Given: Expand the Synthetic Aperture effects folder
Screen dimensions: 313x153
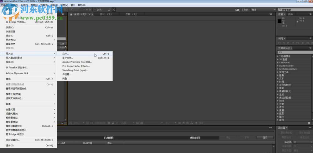Looking at the screenshot, I should click(x=288, y=69).
